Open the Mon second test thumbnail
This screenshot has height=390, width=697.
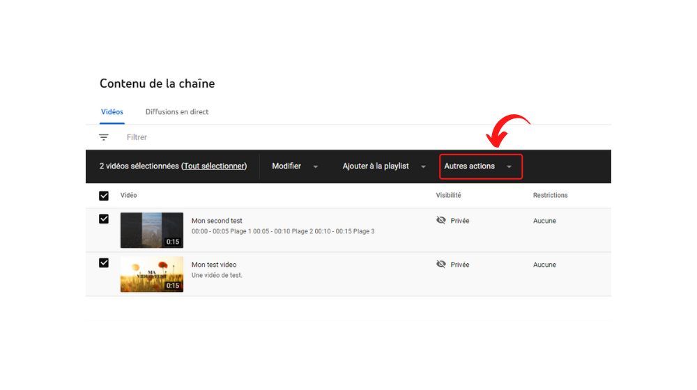151,230
